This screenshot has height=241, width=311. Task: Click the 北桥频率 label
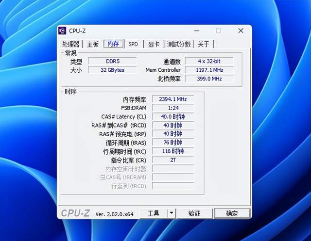coord(169,79)
